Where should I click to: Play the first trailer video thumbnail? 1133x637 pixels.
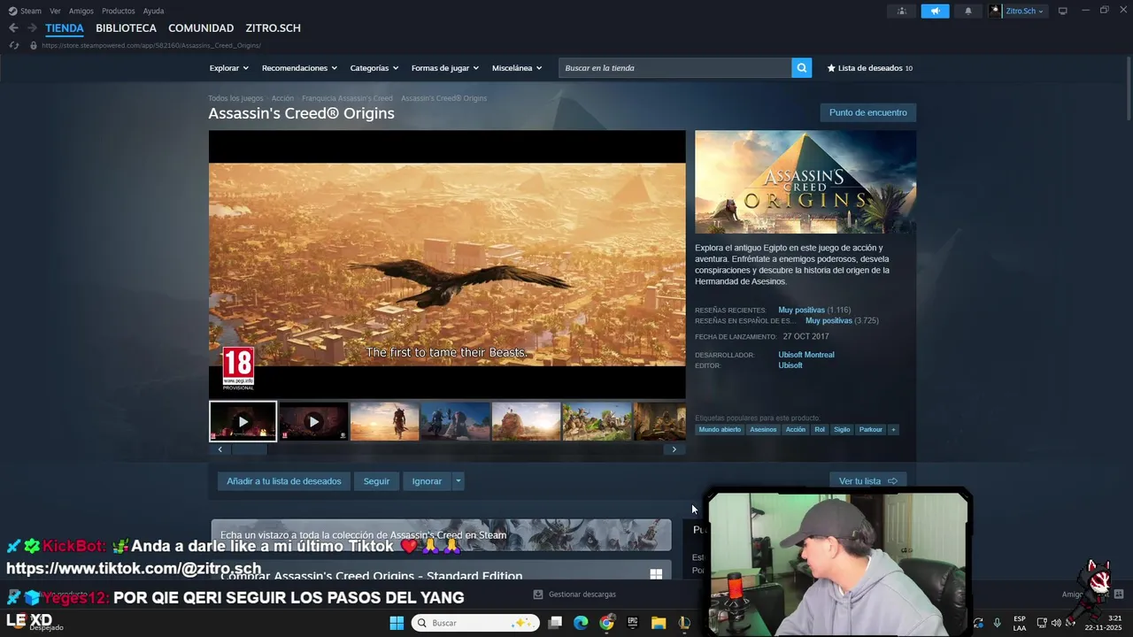(243, 422)
